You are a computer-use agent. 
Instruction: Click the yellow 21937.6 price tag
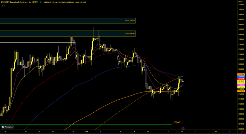241,87
